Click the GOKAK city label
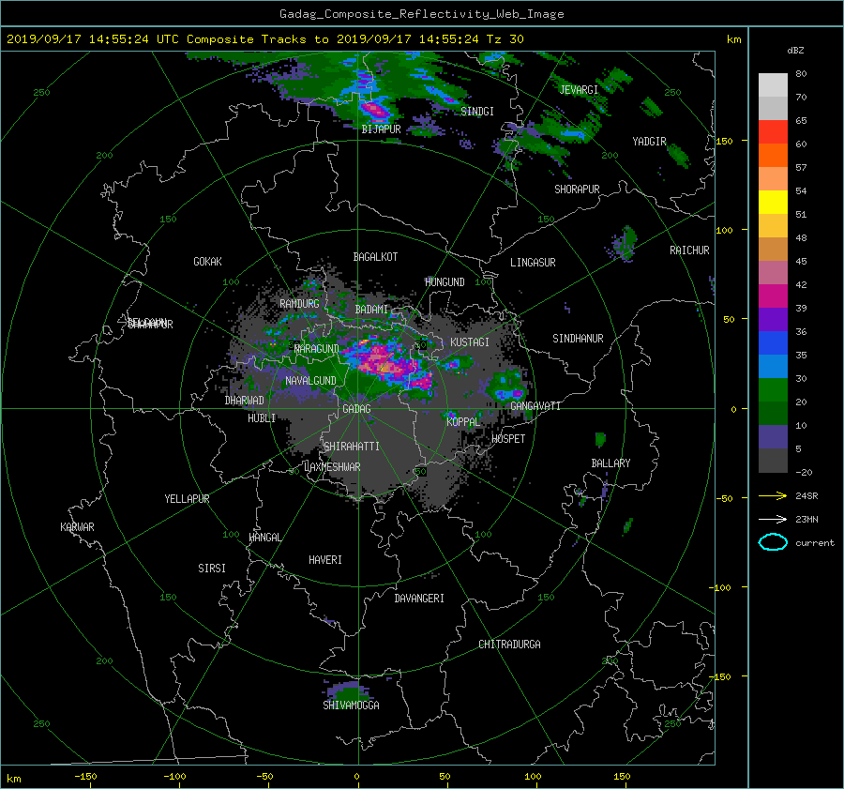 click(207, 262)
